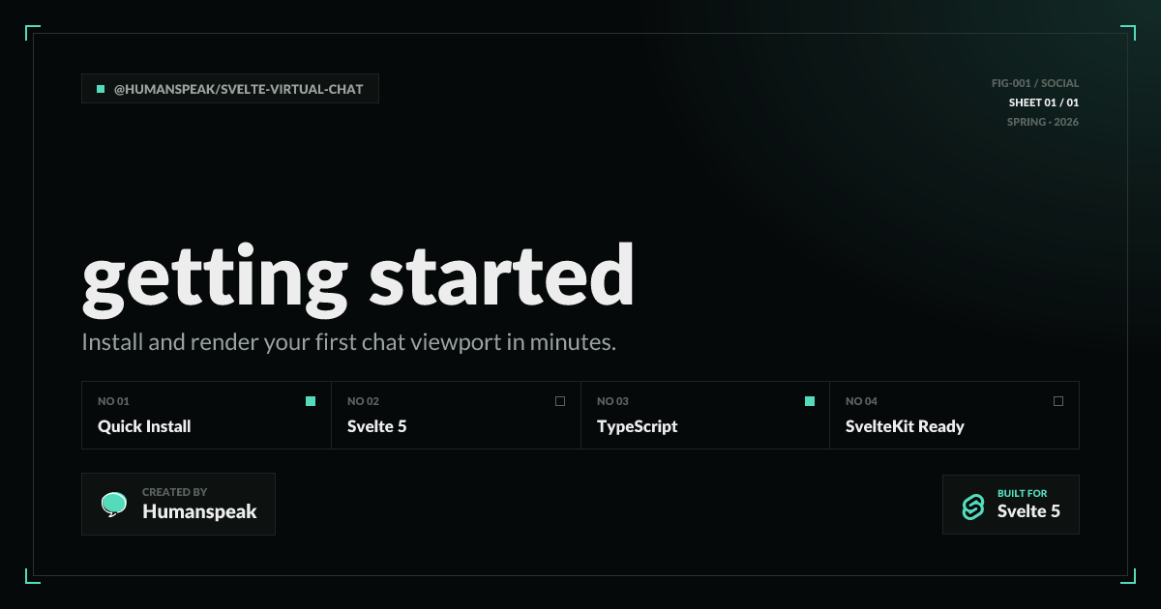This screenshot has width=1161, height=609.
Task: Click the Svelte logo icon
Action: coord(973,506)
